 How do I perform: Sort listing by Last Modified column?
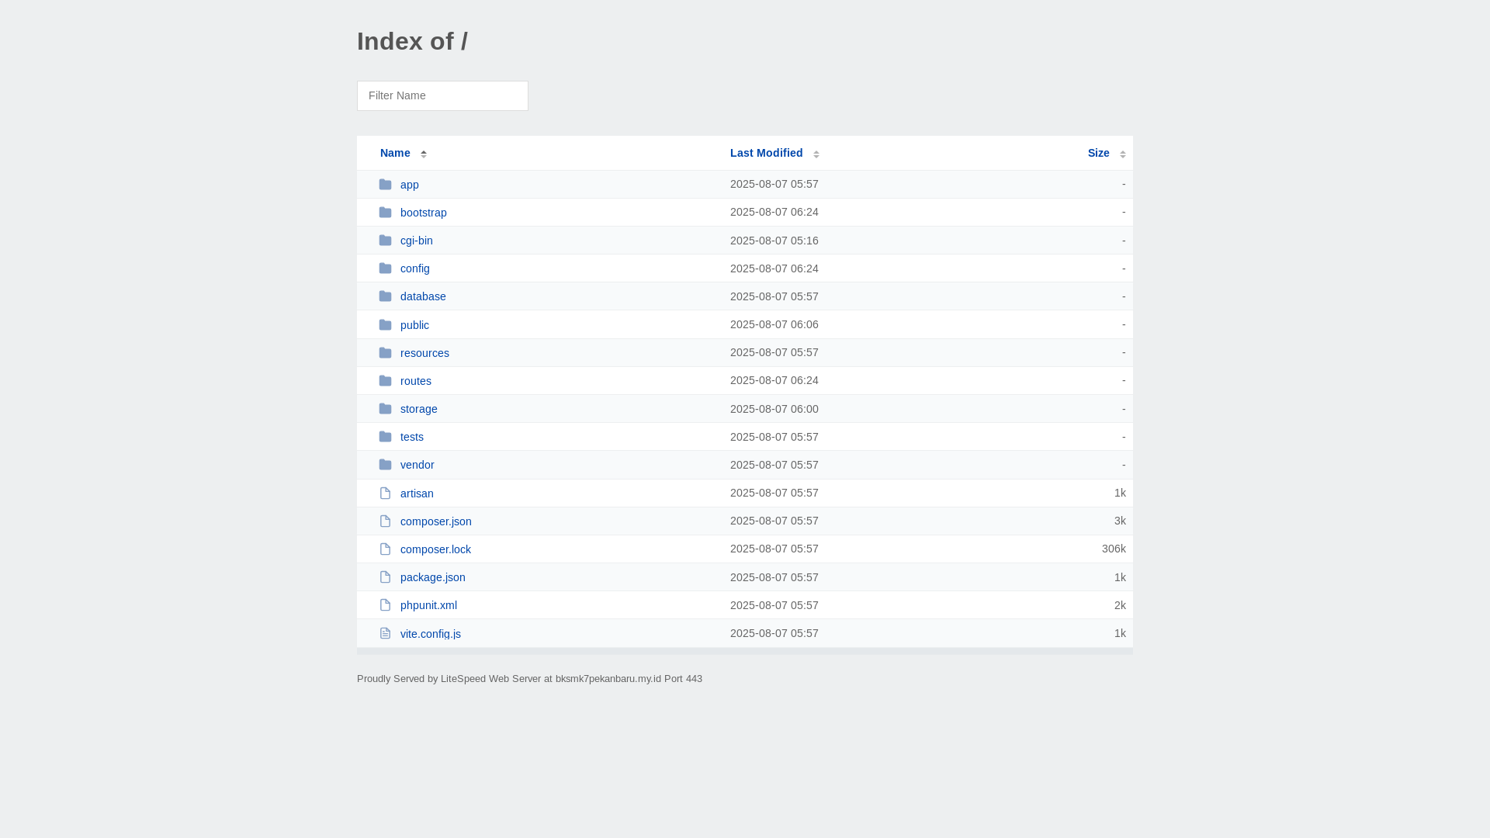[x=766, y=153]
